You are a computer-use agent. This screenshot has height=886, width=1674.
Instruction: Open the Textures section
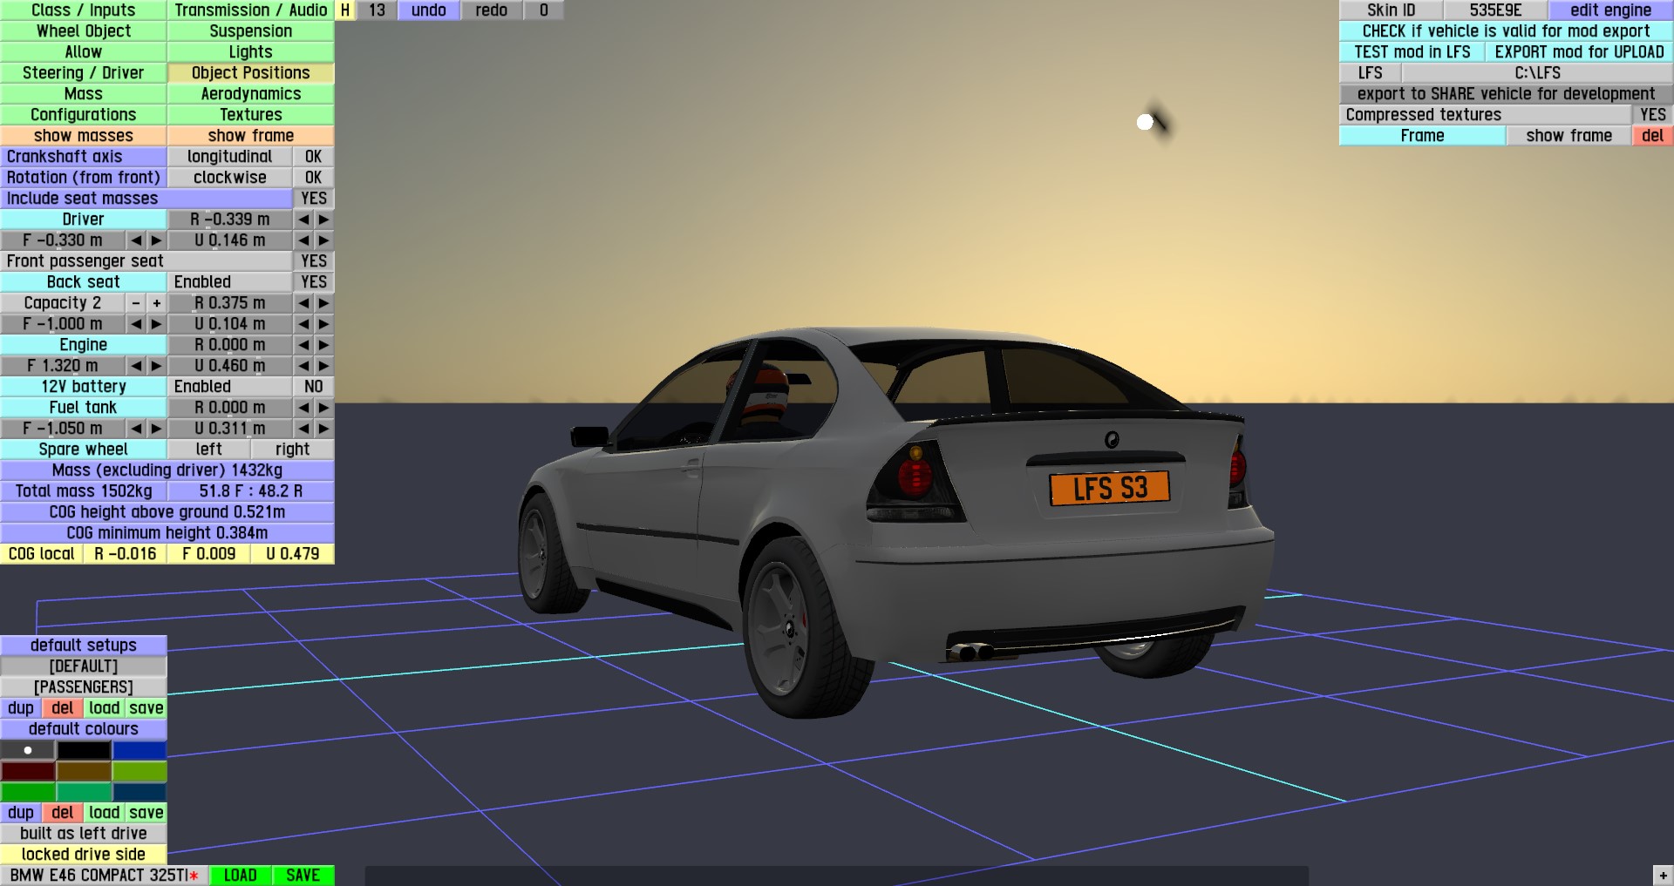[x=251, y=115]
